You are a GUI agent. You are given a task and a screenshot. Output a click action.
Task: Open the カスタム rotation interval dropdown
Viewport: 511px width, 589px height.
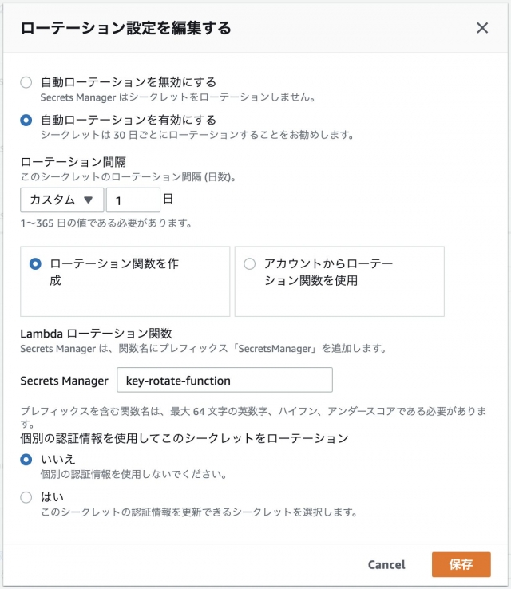click(62, 200)
